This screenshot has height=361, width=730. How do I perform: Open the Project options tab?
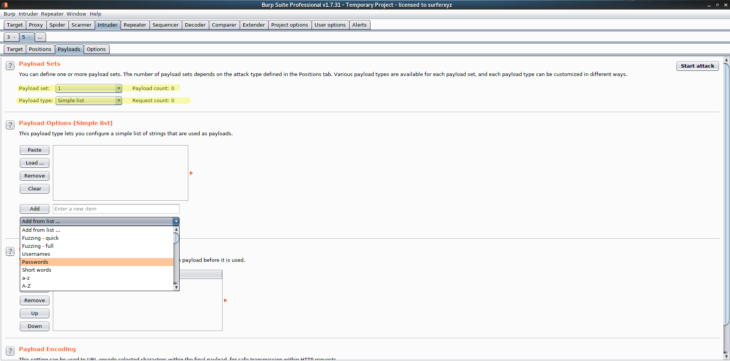click(289, 25)
